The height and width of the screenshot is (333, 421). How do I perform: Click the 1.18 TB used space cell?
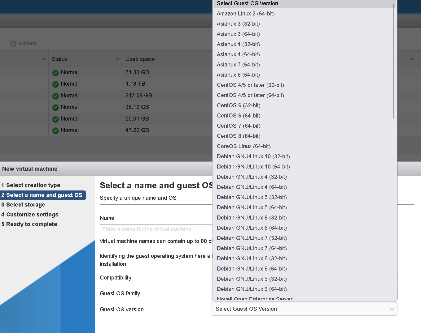pyautogui.click(x=135, y=84)
